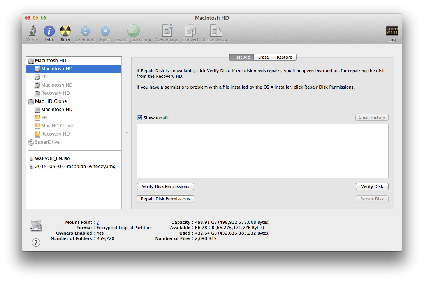Select Recovery HD under Macintosh HD drive
Screen dimensions: 424x282
click(x=74, y=93)
